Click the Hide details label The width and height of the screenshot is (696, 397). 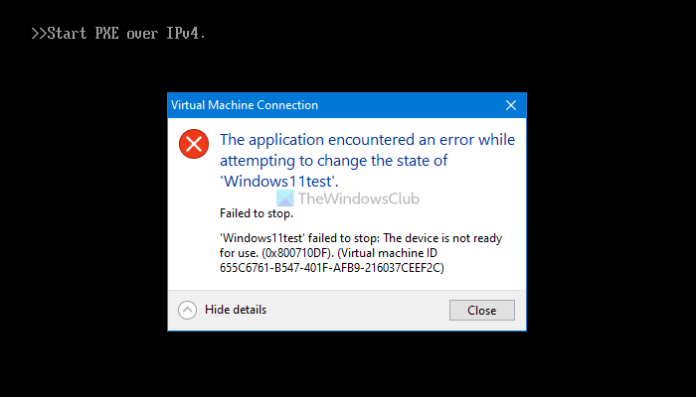click(236, 310)
